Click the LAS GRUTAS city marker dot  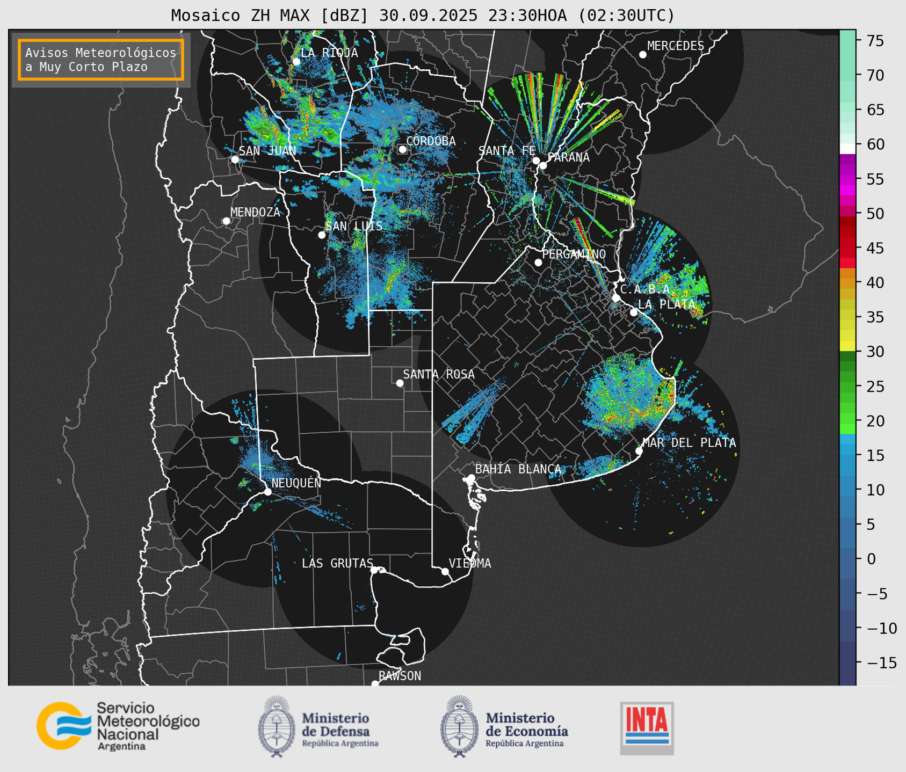(x=374, y=570)
